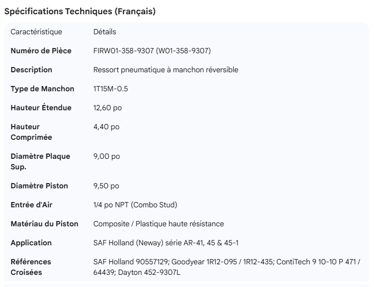The width and height of the screenshot is (374, 287).
Task: Click the 'Spécifications Techniques (Français)' heading
Action: click(80, 12)
